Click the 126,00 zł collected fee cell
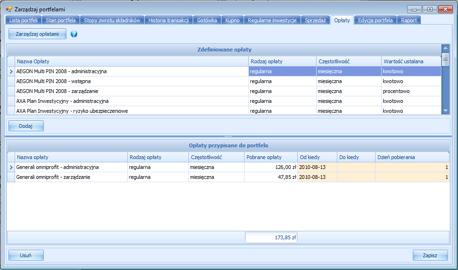The width and height of the screenshot is (458, 270). click(271, 167)
